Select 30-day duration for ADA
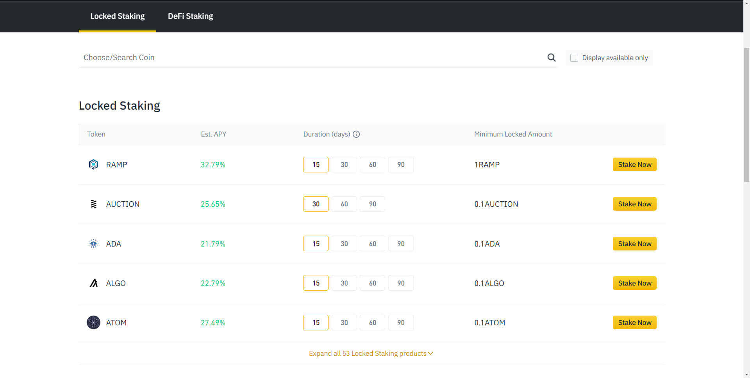 pos(344,244)
